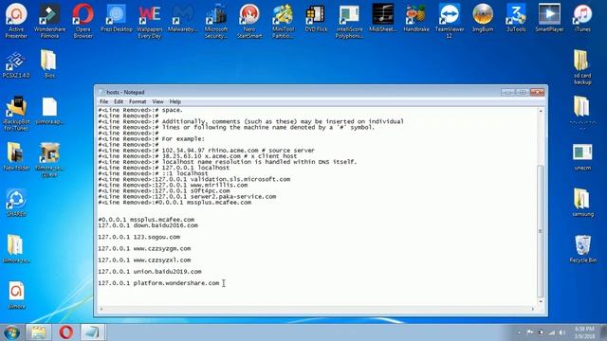Click the volume icon in system tray

point(562,332)
